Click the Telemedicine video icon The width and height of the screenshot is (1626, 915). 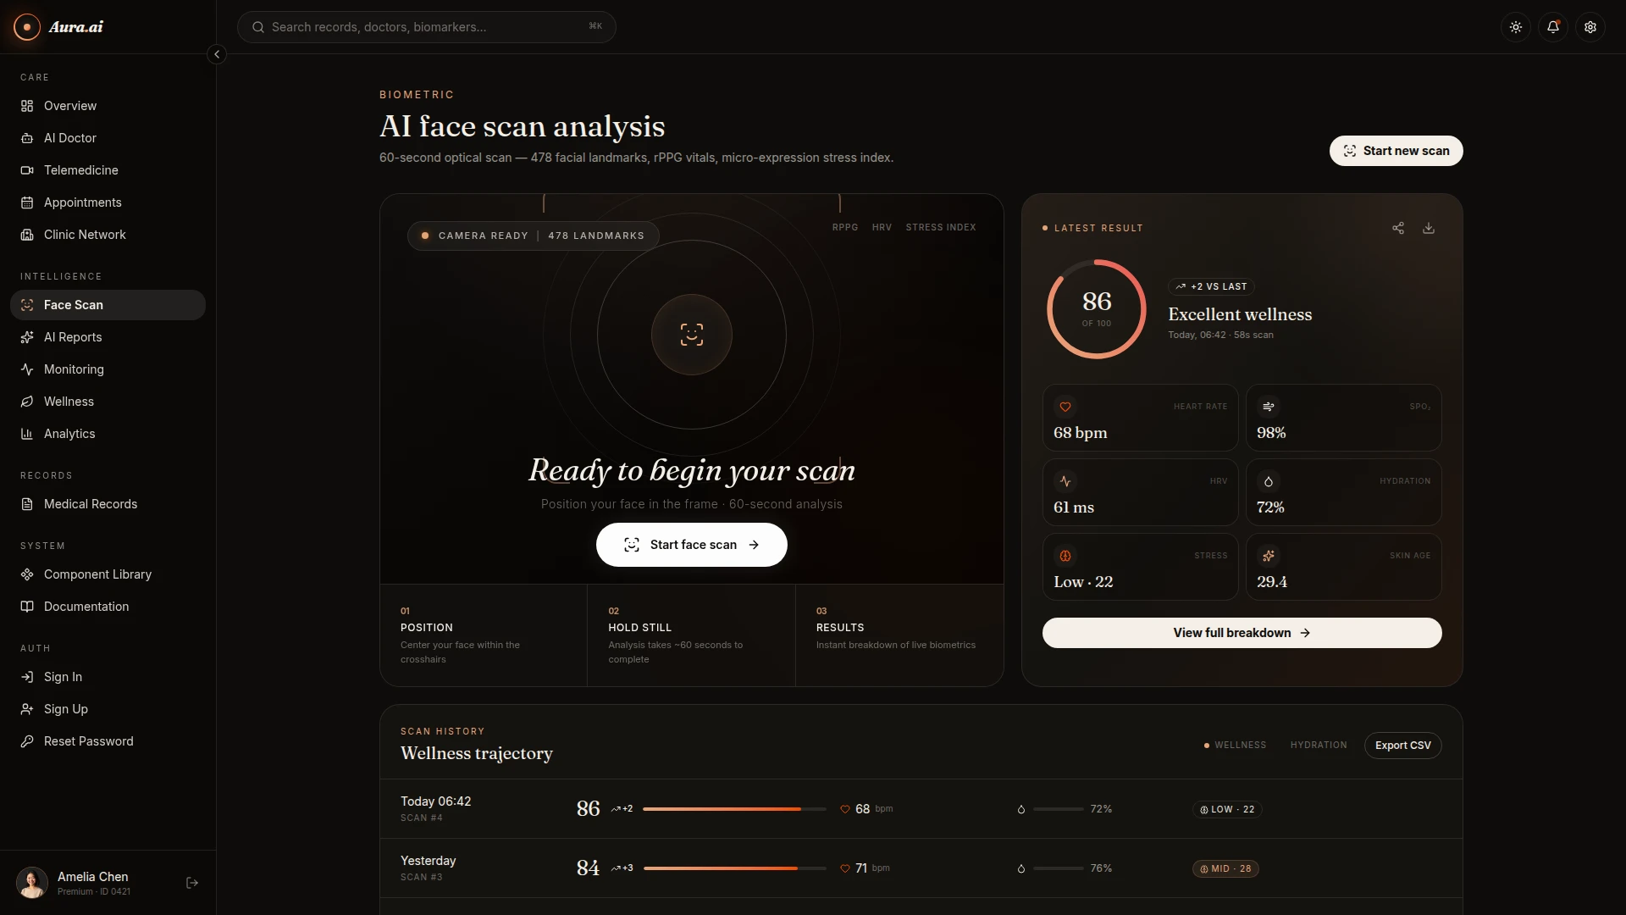pyautogui.click(x=27, y=170)
